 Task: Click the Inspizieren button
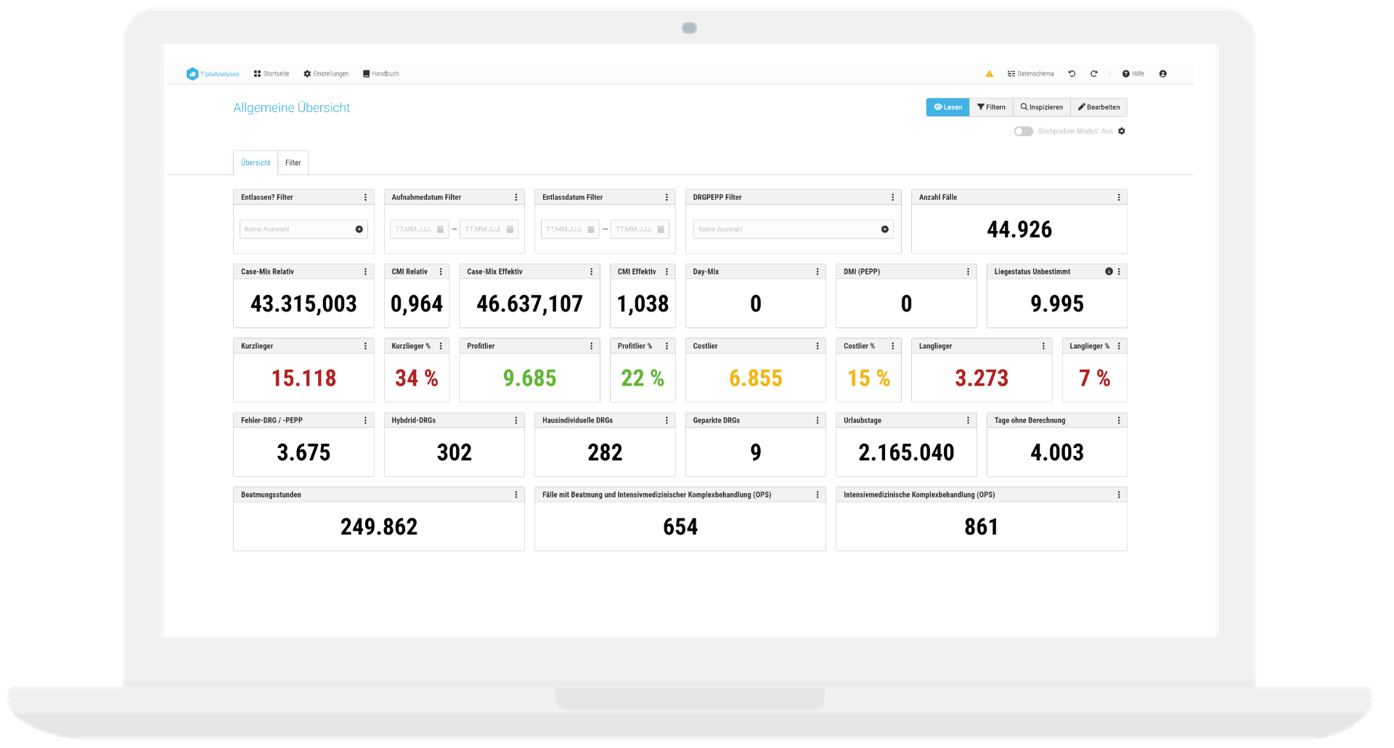click(x=1041, y=107)
